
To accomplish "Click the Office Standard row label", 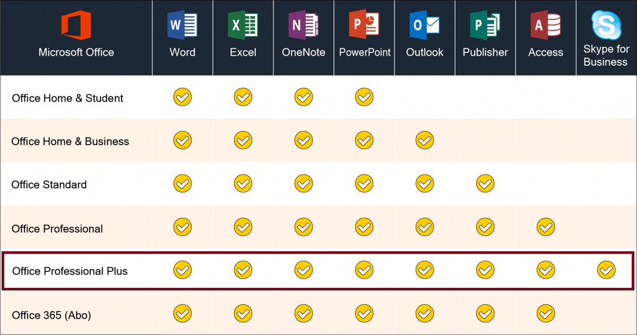I will pyautogui.click(x=49, y=184).
